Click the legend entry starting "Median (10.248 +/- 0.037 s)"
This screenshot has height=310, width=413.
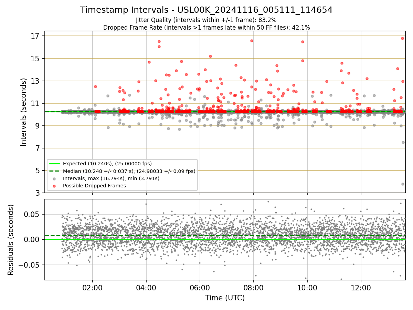pyautogui.click(x=129, y=171)
